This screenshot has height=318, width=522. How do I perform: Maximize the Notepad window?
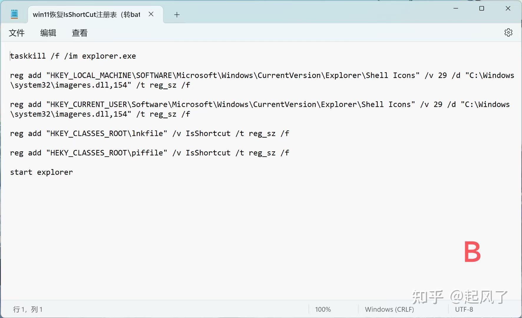[x=482, y=8]
